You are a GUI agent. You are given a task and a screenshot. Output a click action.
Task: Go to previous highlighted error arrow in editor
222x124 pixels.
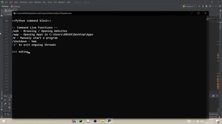[214, 18]
